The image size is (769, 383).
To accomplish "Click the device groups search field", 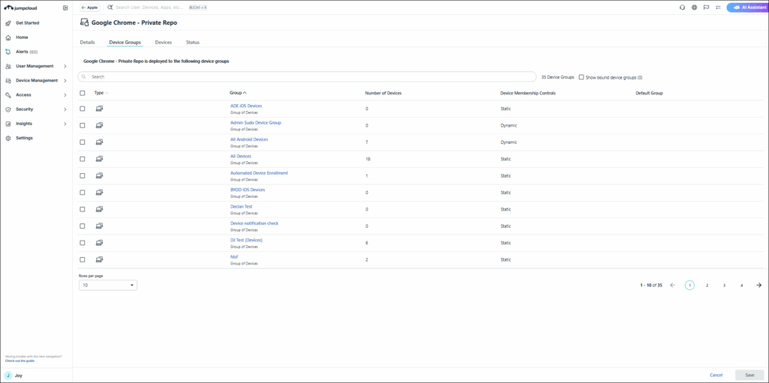I will [308, 76].
